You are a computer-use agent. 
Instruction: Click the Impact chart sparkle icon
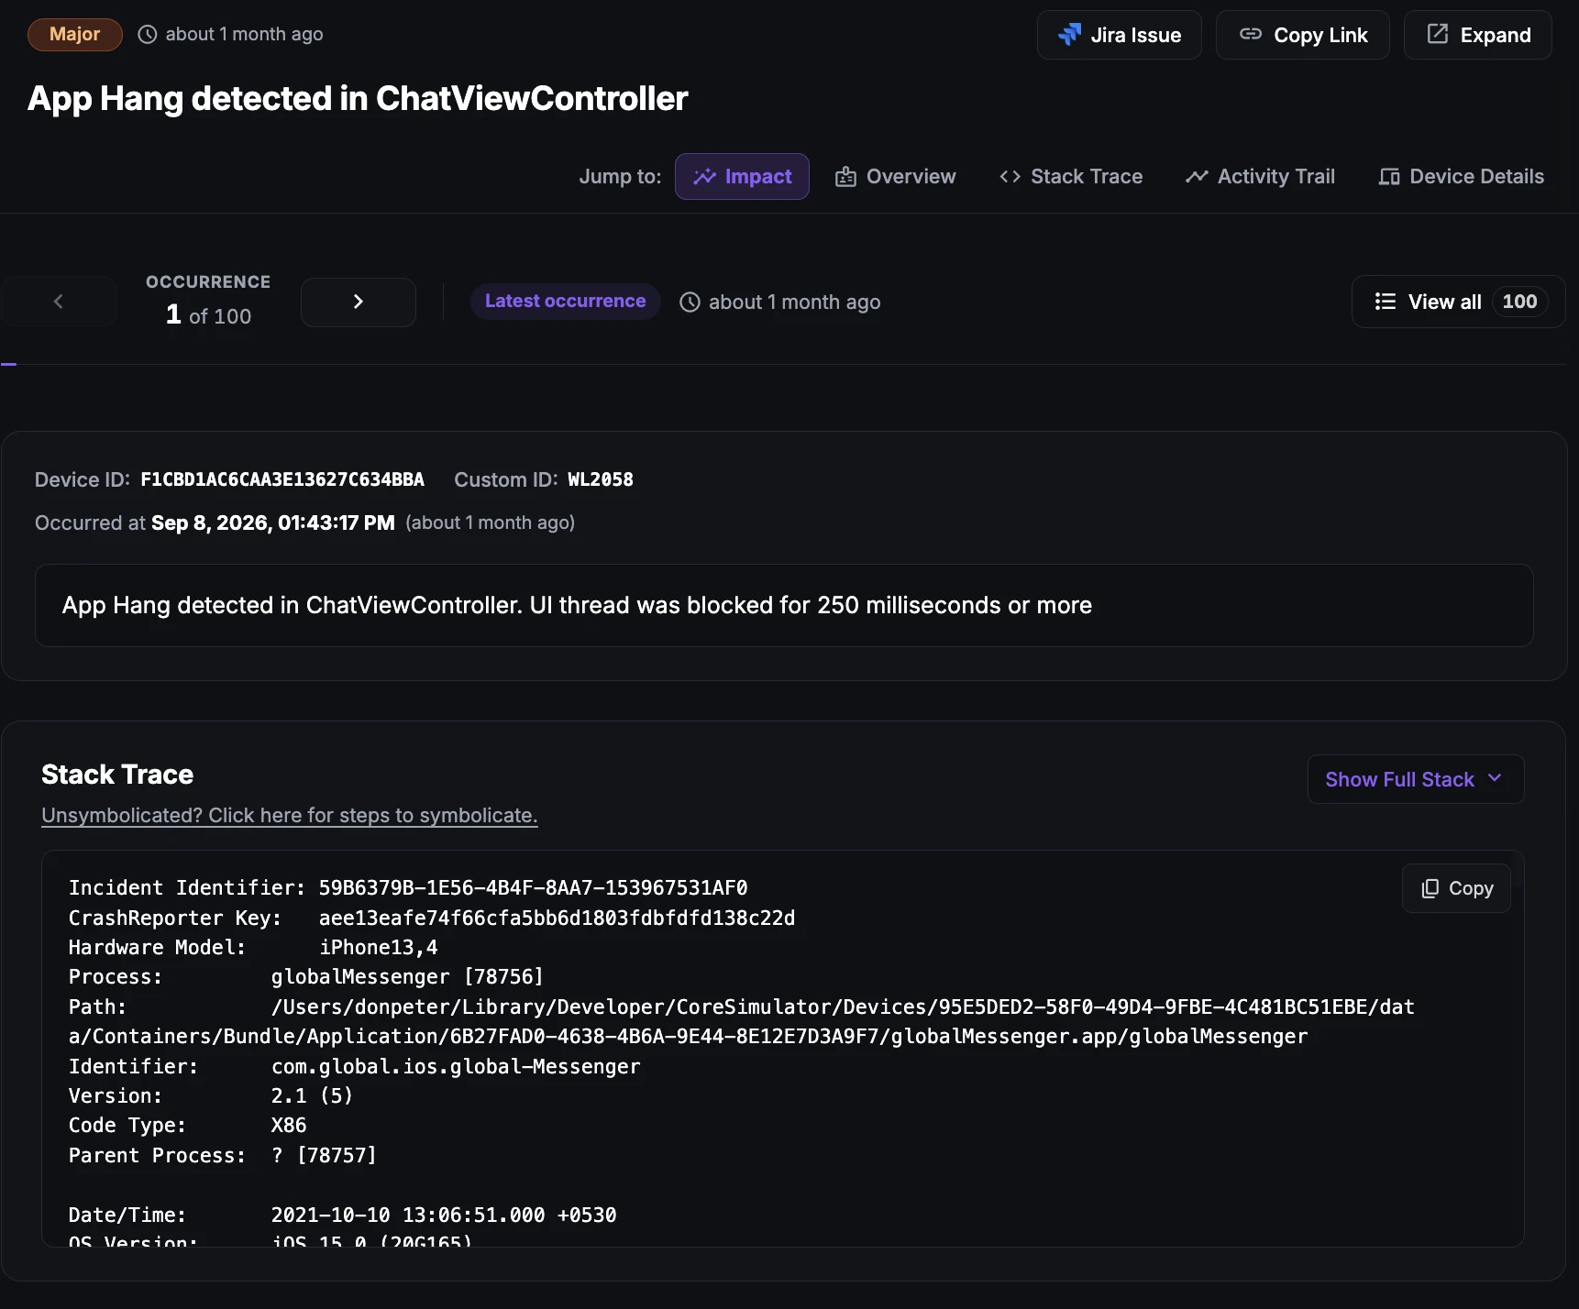coord(704,176)
